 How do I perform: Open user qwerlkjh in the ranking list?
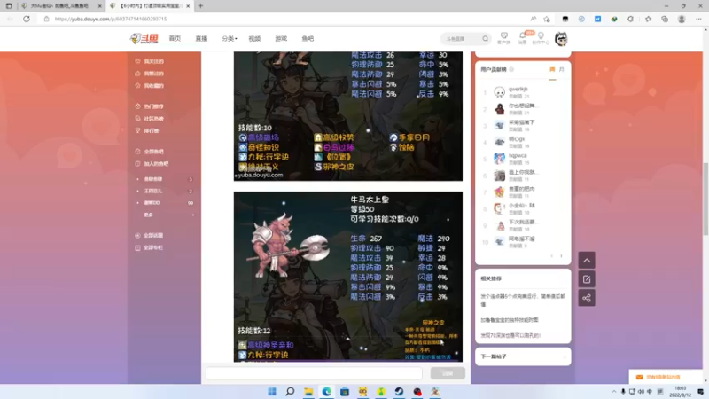pos(518,90)
